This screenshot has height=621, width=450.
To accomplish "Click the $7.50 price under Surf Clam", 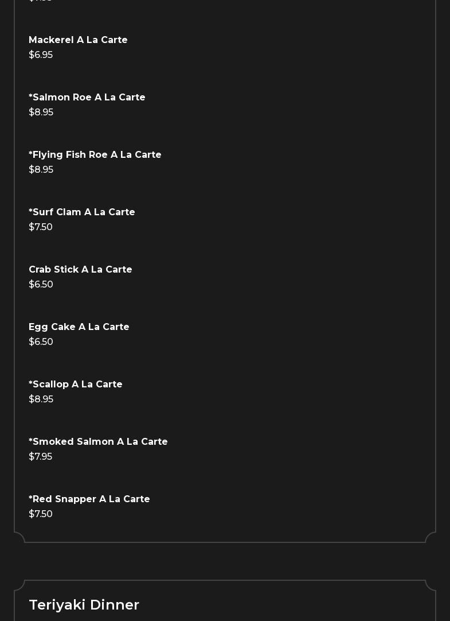I will [41, 227].
